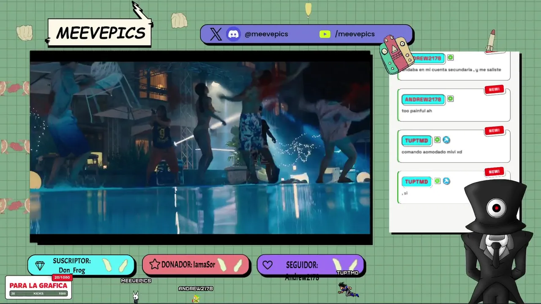Screen dimensions: 541x304
Task: Click green badge in ', si' message
Action: pos(437,181)
